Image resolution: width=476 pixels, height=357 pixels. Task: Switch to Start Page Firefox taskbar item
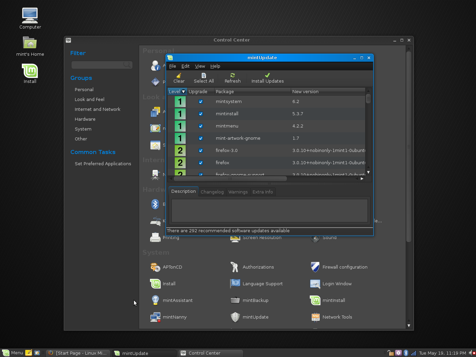tap(78, 353)
